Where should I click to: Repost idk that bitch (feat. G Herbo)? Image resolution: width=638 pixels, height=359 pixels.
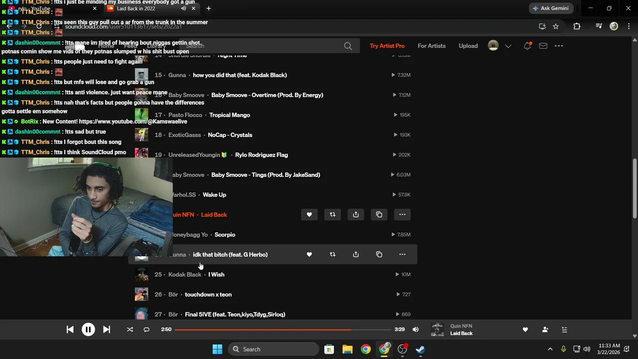[x=332, y=254]
